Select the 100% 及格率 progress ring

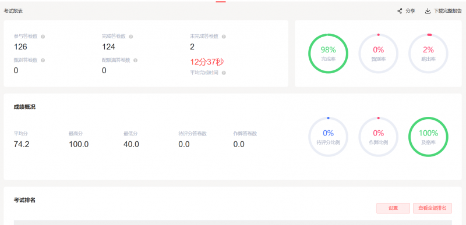[428, 137]
